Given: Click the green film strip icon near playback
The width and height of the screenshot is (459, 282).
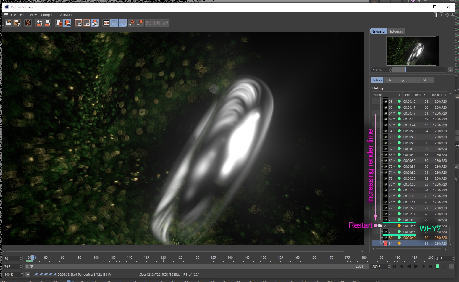Looking at the screenshot, I should pos(437,266).
